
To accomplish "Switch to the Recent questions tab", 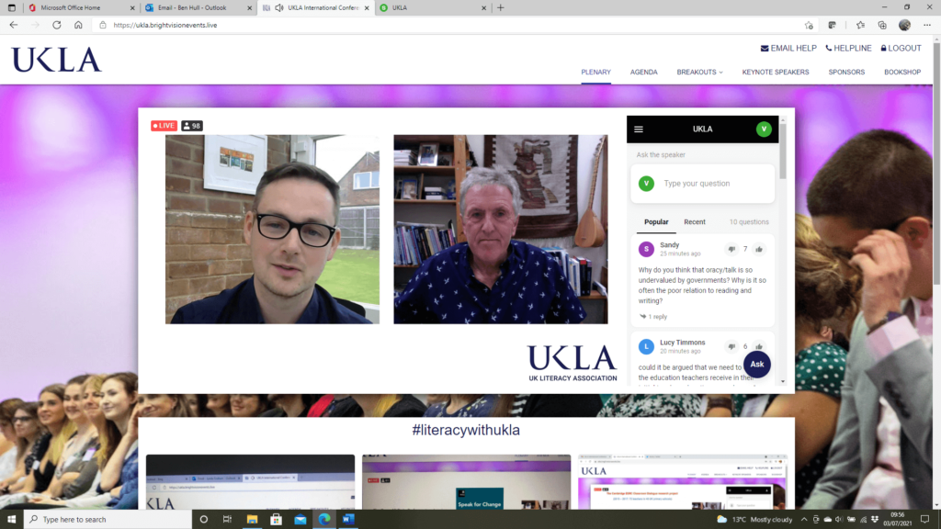I will [695, 221].
